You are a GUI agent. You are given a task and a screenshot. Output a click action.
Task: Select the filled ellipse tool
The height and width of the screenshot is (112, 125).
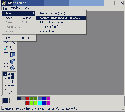[13, 68]
